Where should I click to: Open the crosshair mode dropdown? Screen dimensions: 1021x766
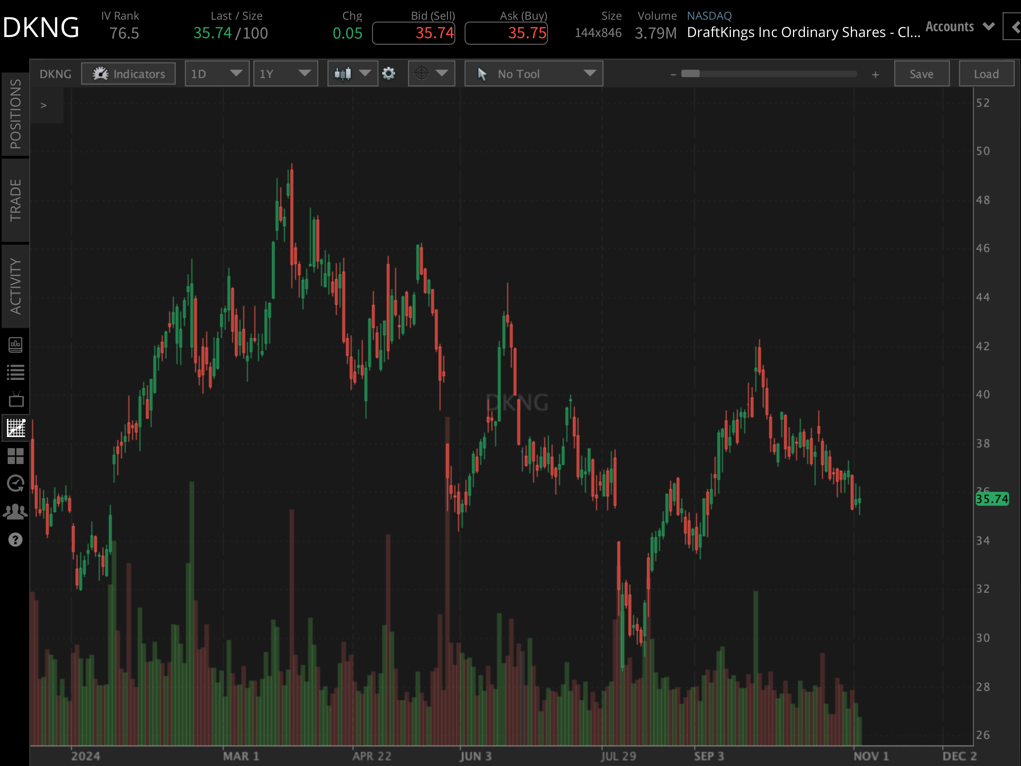[x=431, y=73]
